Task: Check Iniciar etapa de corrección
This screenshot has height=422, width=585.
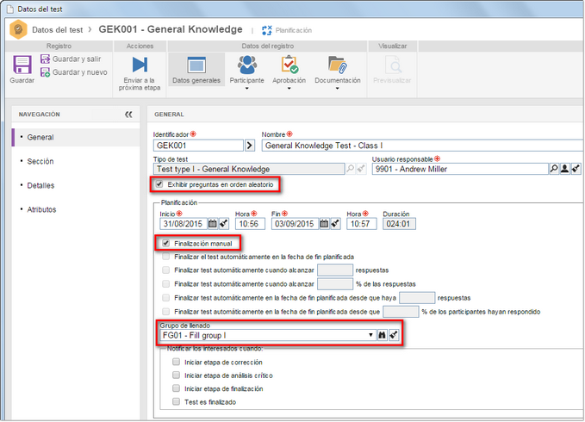Action: pos(176,362)
